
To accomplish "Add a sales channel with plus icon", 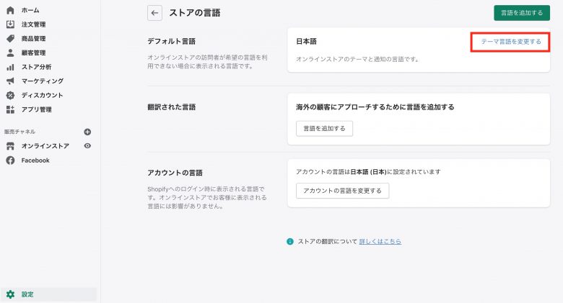I will pos(87,132).
